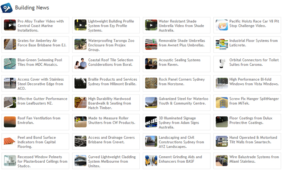Image resolution: width=282 pixels, height=170 pixels.
Task: Open Waterproofing Taronga Zoo Enclosure article
Action: pos(111,45)
